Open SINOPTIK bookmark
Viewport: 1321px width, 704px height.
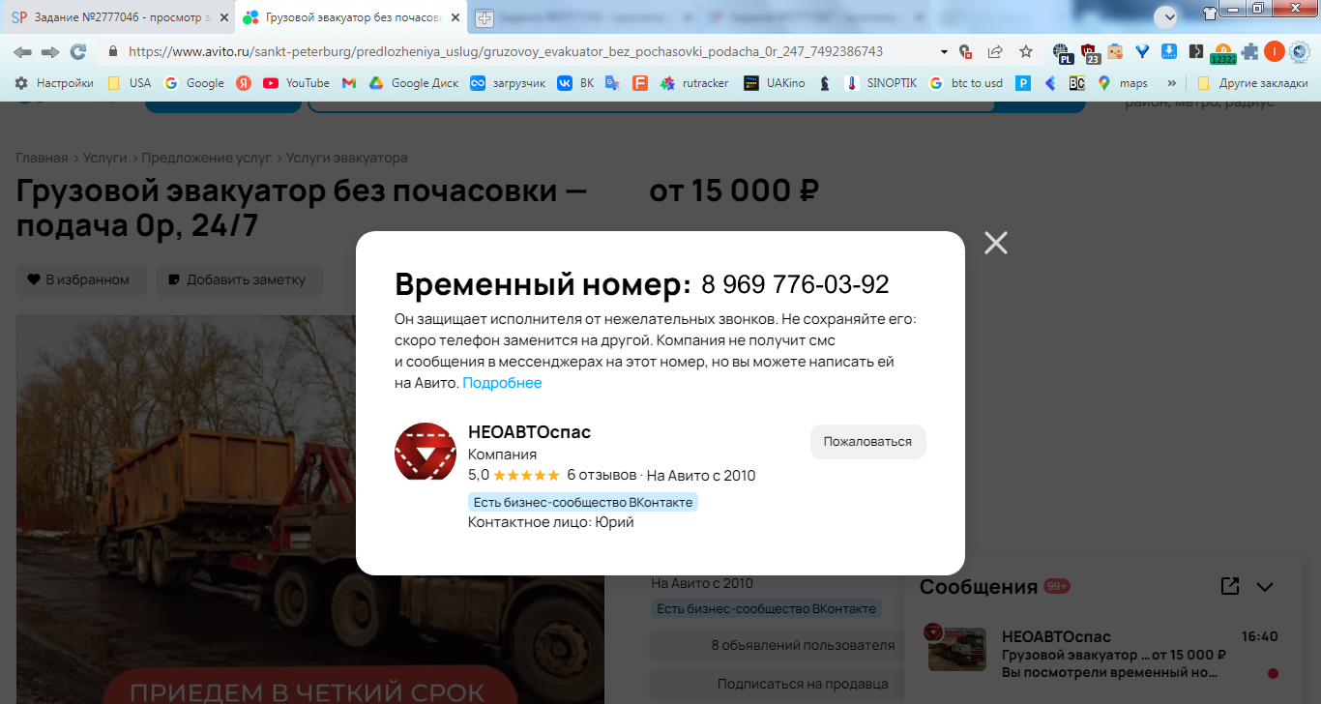880,83
